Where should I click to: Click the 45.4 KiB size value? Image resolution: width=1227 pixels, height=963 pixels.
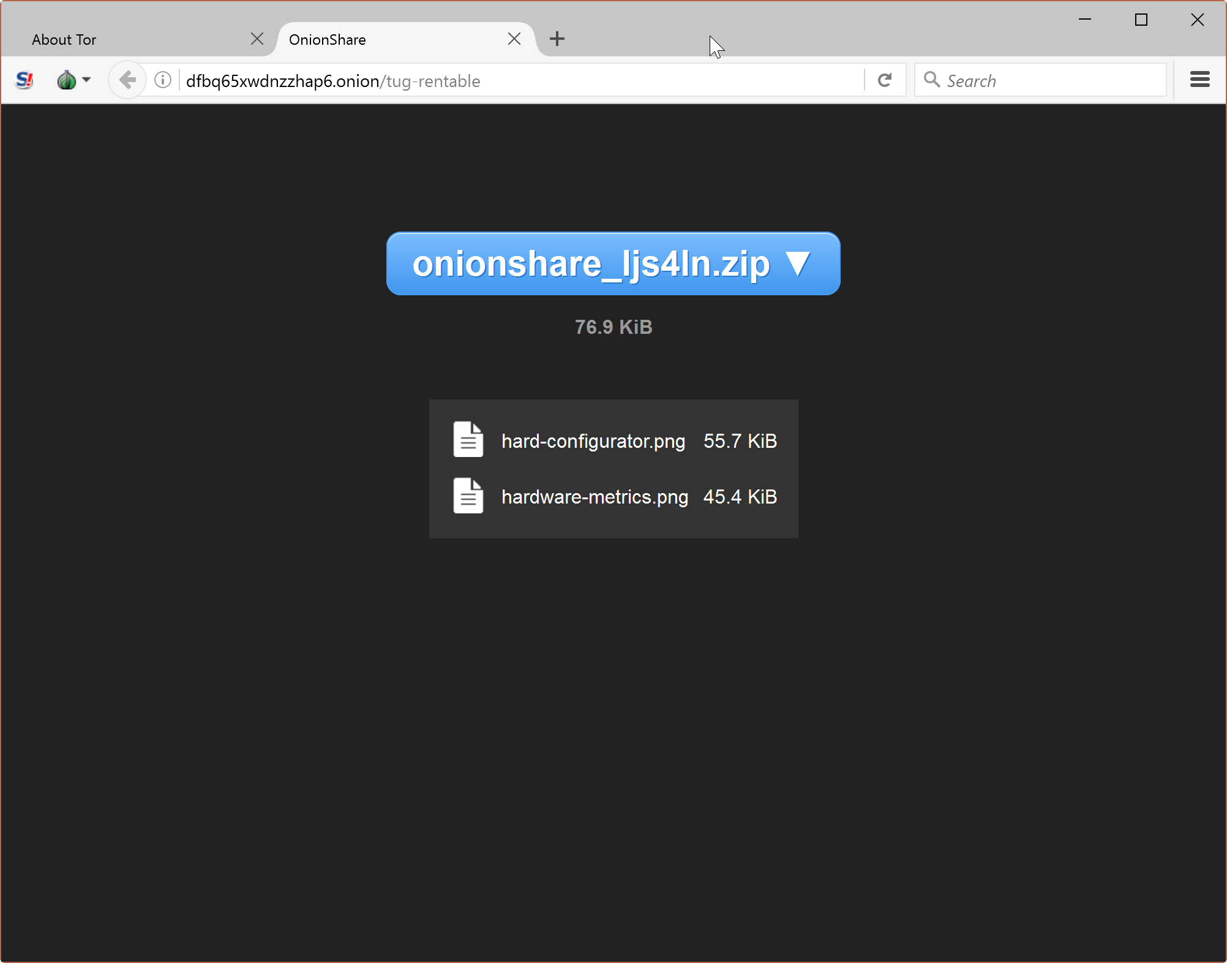click(x=740, y=497)
